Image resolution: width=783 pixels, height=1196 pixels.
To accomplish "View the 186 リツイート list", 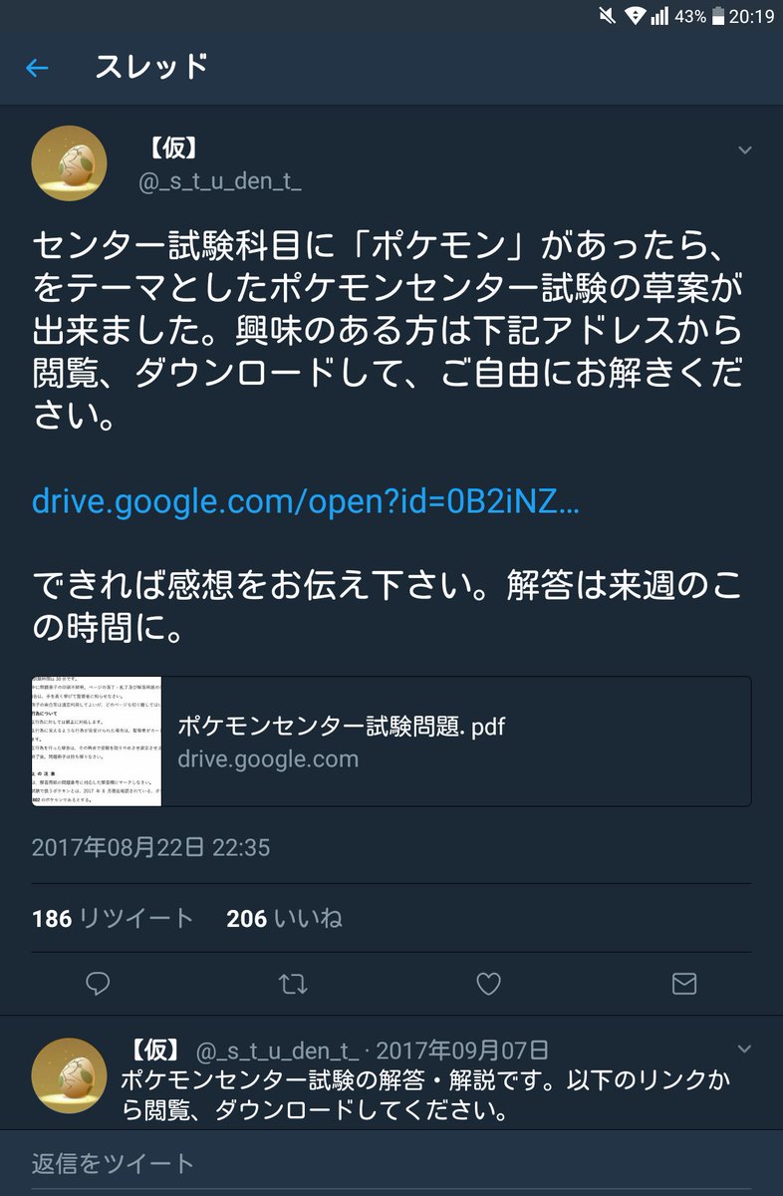I will click(113, 918).
